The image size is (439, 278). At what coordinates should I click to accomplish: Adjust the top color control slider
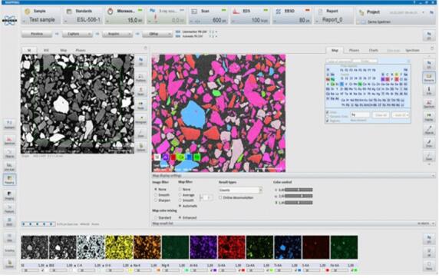point(299,190)
